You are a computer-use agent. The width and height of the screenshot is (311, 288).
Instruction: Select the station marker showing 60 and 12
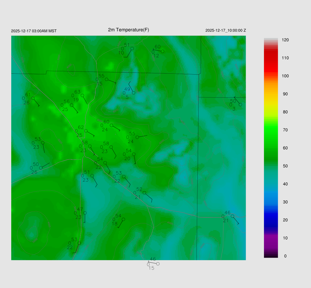click(162, 51)
